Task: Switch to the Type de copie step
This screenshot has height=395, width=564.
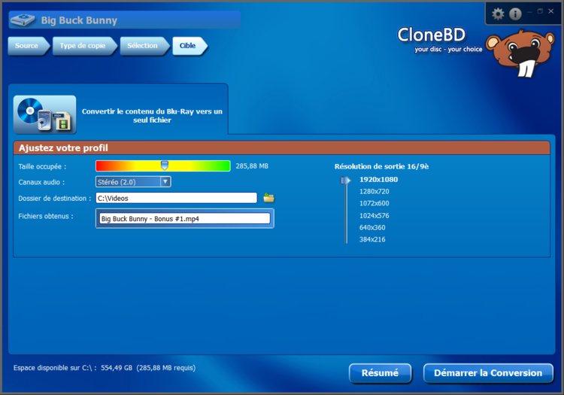Action: (x=85, y=46)
